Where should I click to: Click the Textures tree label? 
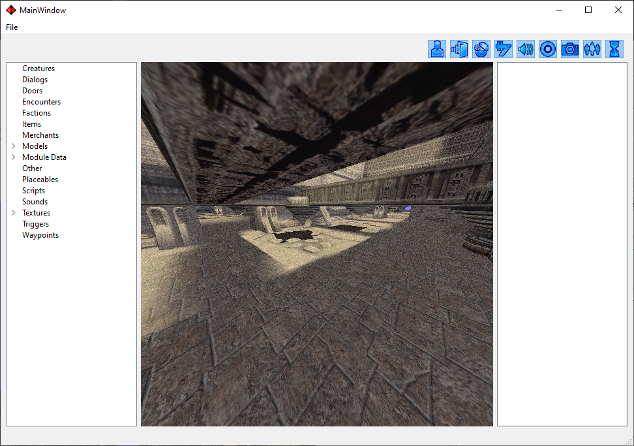(36, 212)
